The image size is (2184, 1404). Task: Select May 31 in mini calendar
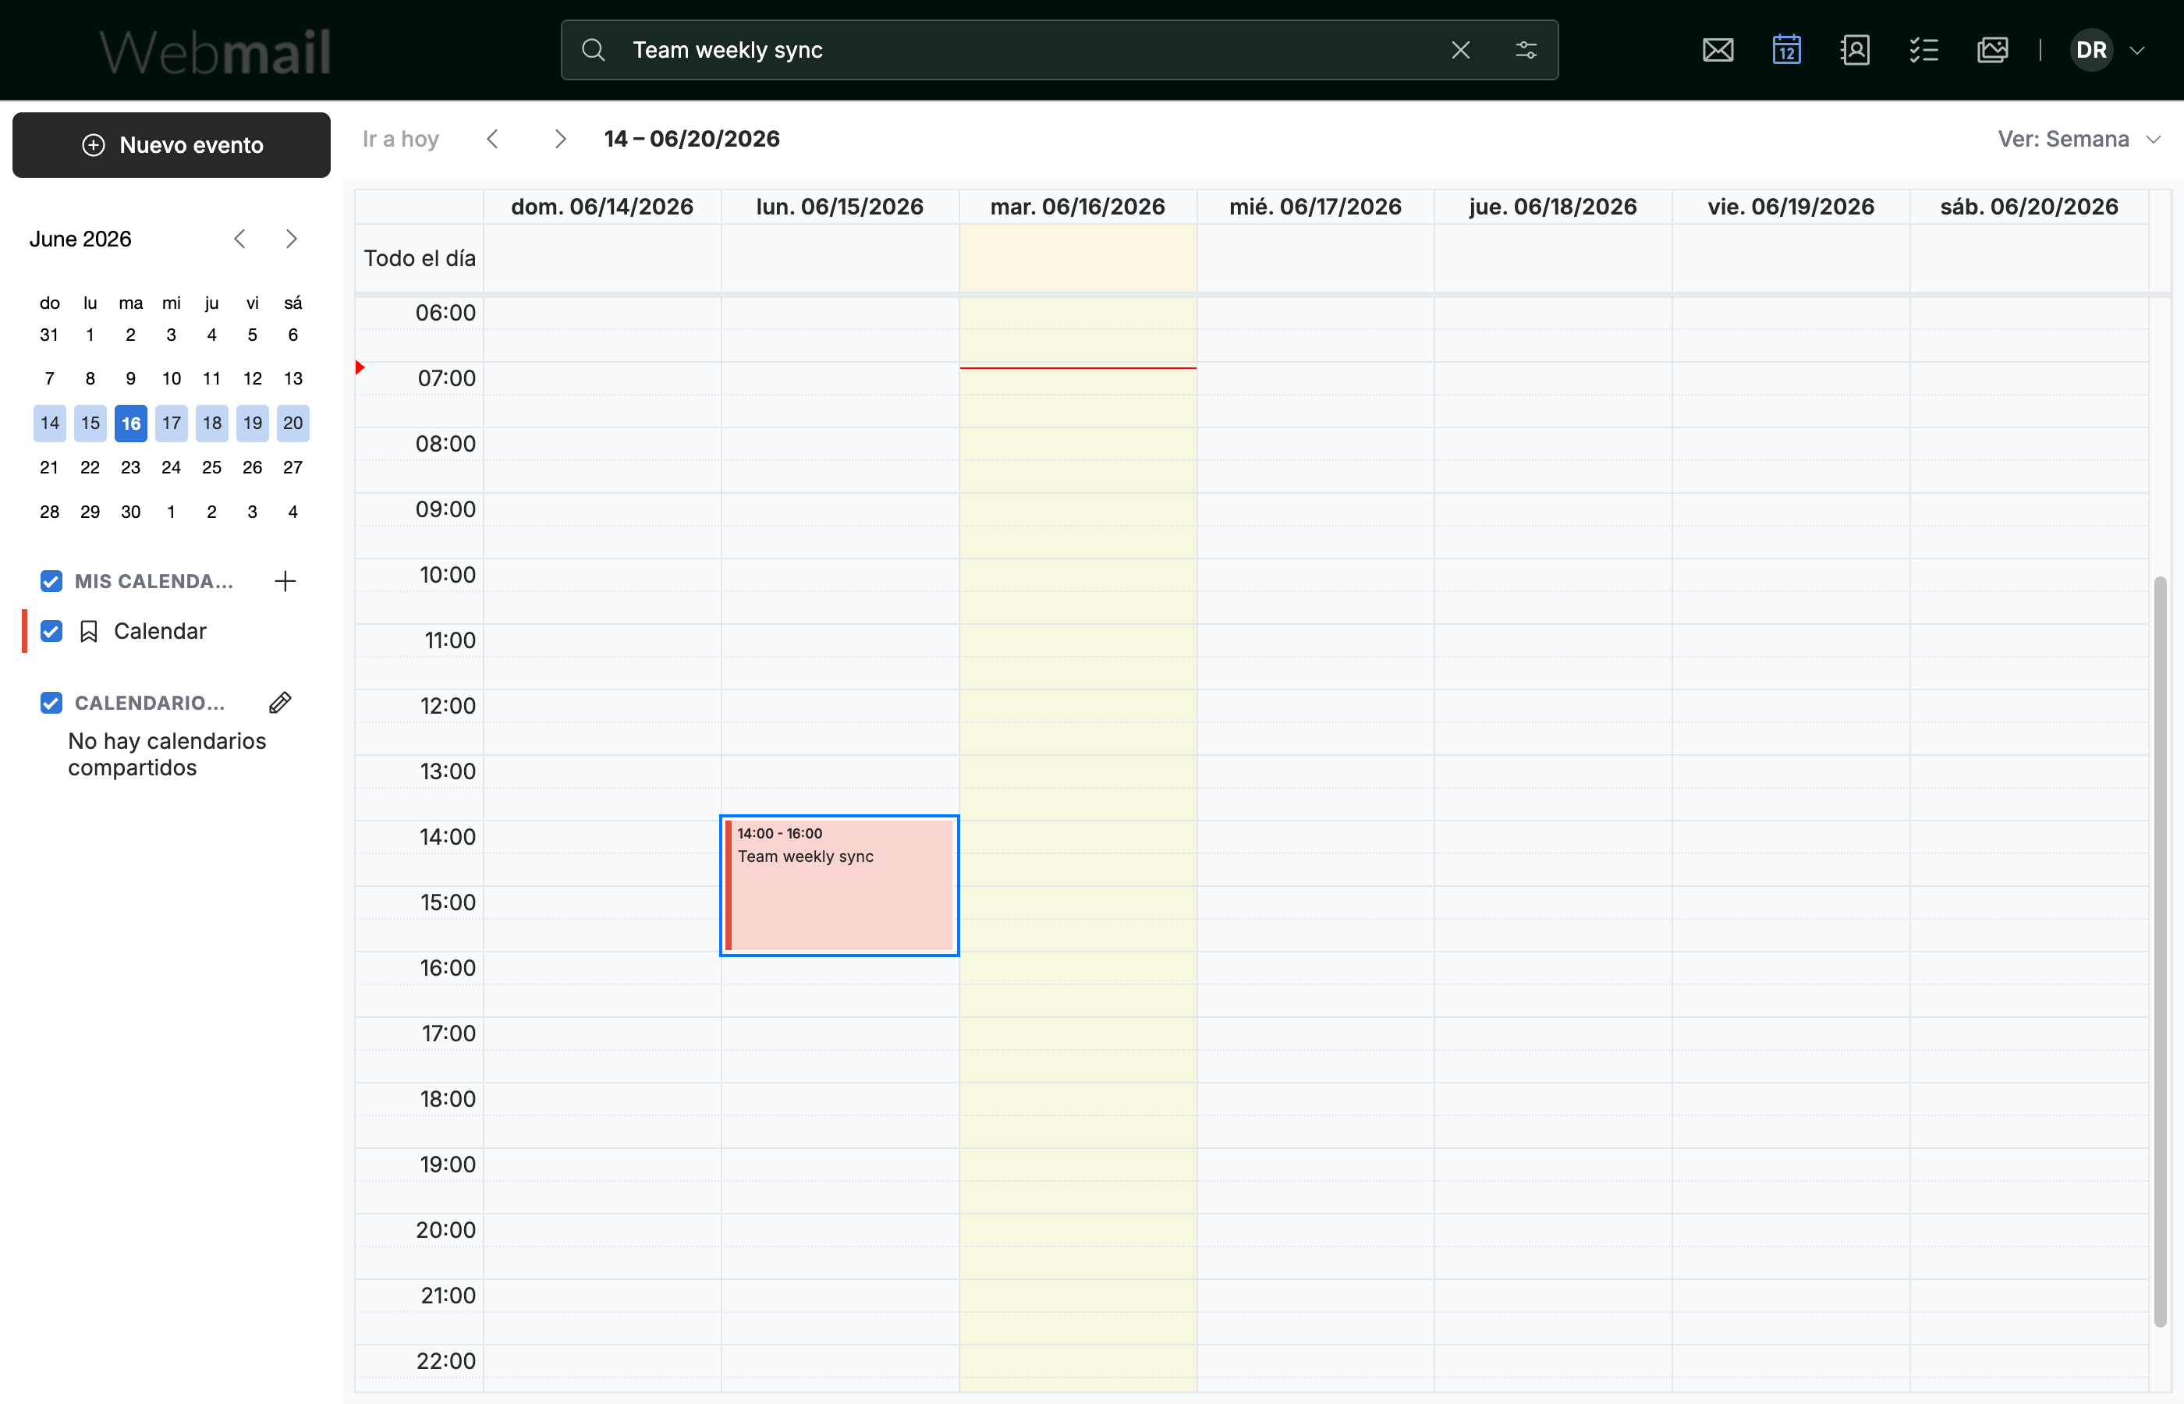point(49,335)
